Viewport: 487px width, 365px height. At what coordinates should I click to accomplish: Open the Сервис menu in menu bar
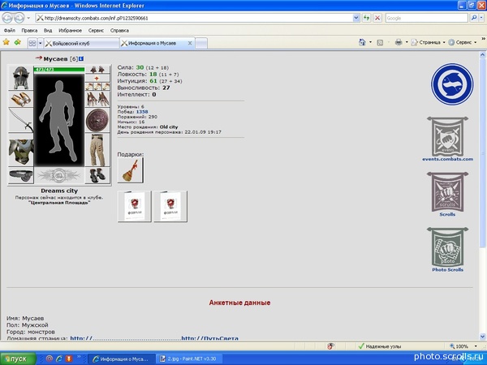tap(96, 31)
